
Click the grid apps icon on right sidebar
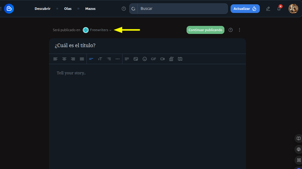[x=298, y=160]
